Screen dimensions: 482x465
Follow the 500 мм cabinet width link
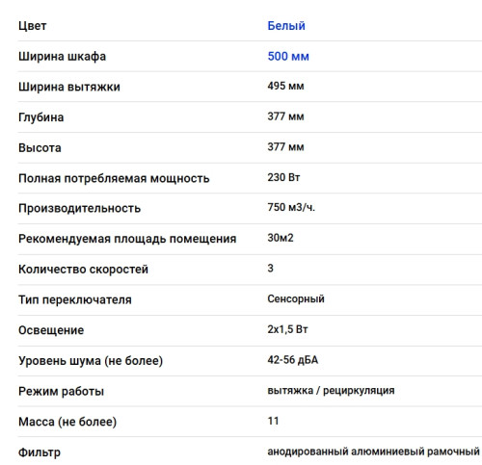[288, 56]
